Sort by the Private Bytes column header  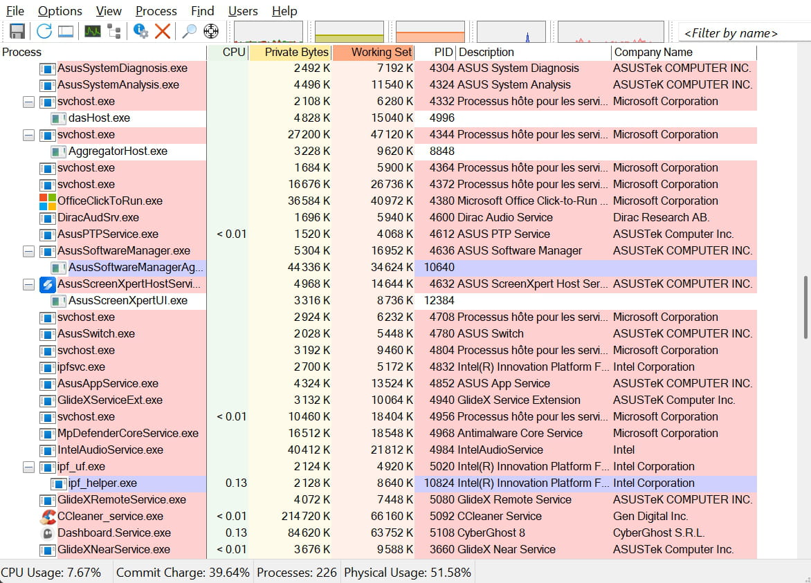coord(290,52)
